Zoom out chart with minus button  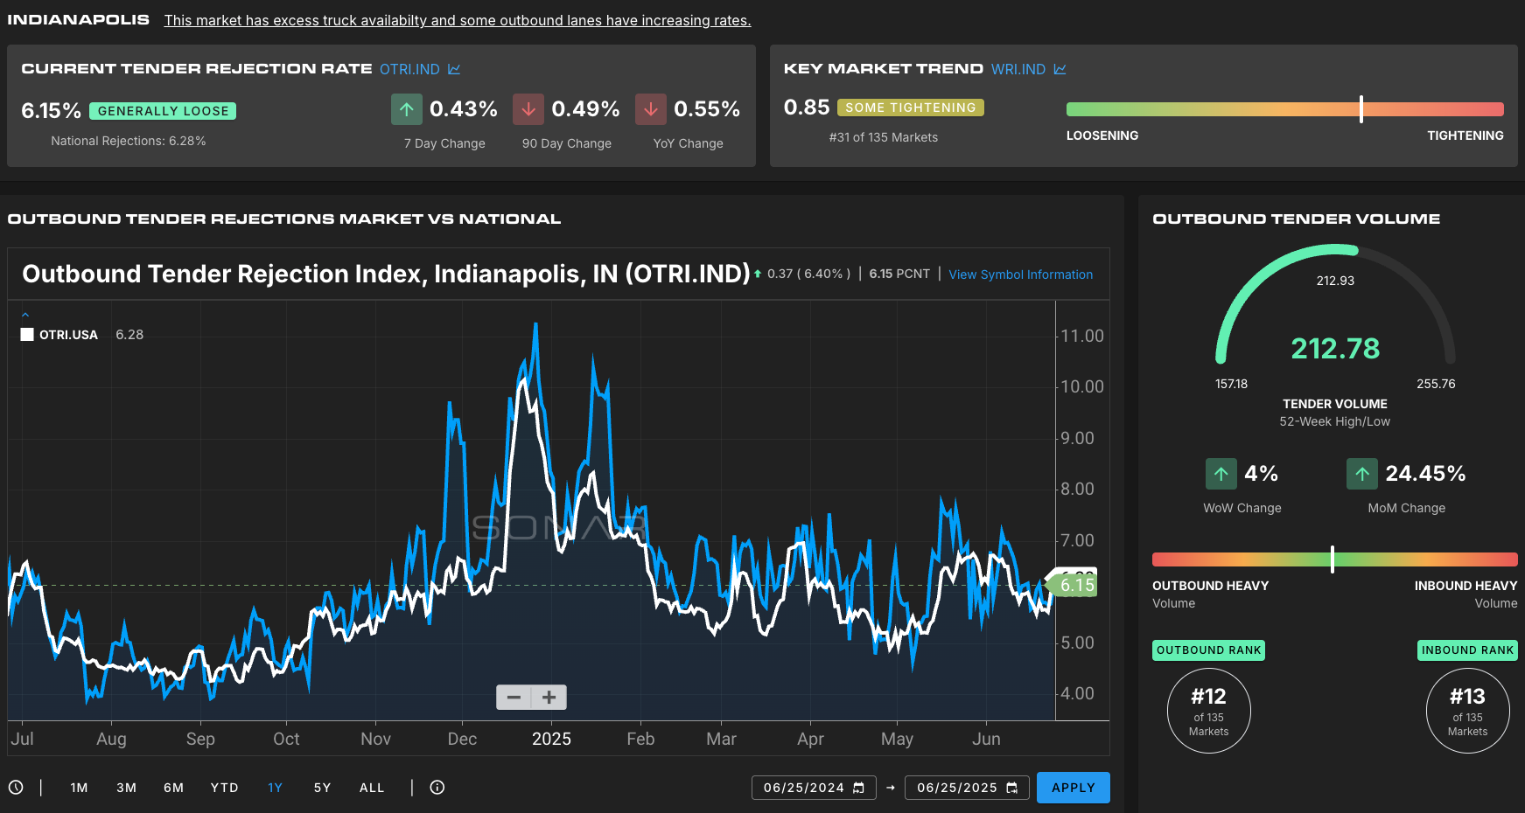pyautogui.click(x=514, y=698)
